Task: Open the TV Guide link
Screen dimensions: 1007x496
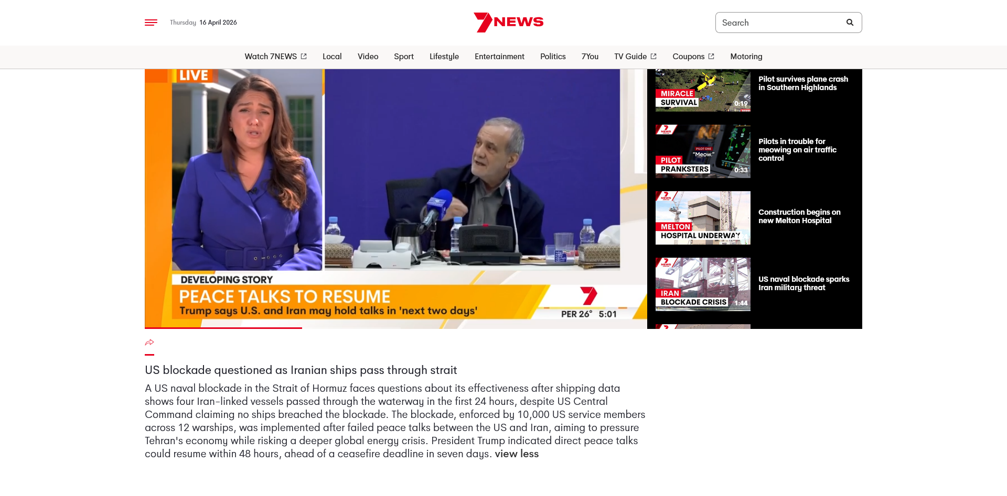Action: click(630, 57)
